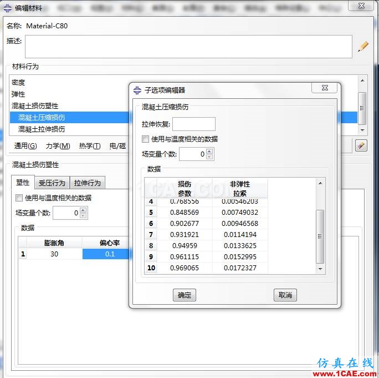The height and width of the screenshot is (378, 379).
Task: Click the 描述 text box
Action: (x=188, y=47)
